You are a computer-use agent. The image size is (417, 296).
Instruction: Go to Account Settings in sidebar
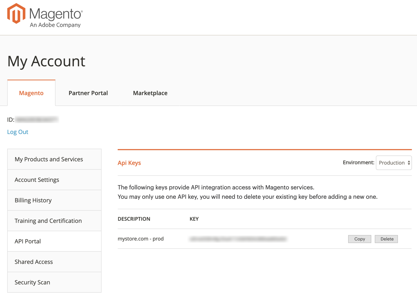point(54,180)
